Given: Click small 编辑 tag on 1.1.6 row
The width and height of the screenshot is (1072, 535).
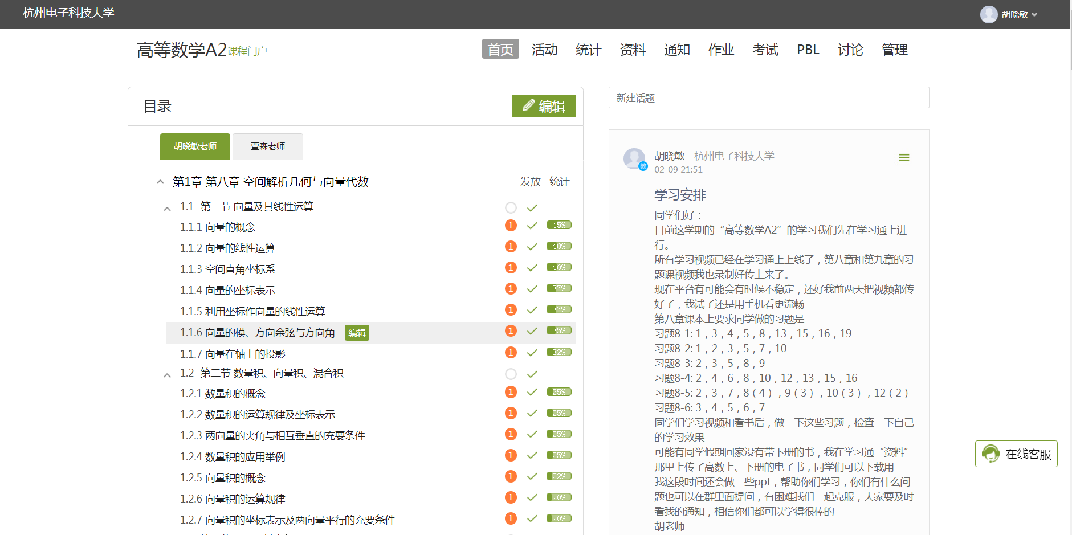Looking at the screenshot, I should (x=357, y=333).
